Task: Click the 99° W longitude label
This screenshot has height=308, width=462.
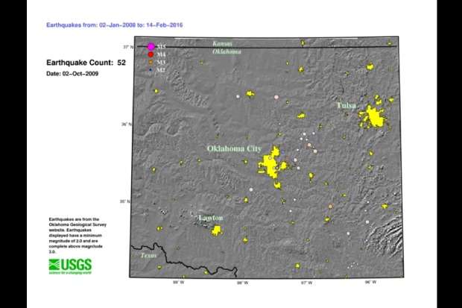Action: click(x=179, y=283)
